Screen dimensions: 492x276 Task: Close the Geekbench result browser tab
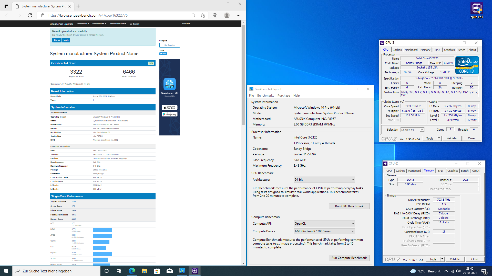tap(69, 6)
